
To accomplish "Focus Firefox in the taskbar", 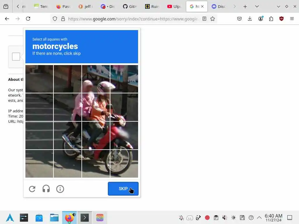I will (69, 218).
